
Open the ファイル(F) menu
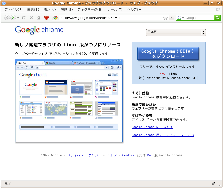[x=13, y=10]
